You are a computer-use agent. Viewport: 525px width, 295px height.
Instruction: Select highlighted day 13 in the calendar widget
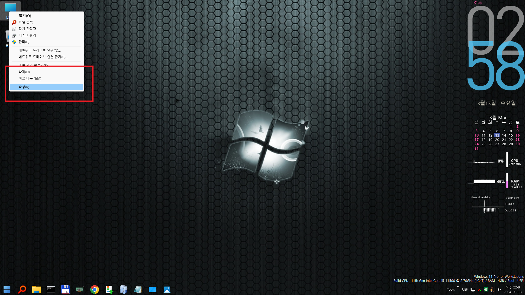pos(497,135)
